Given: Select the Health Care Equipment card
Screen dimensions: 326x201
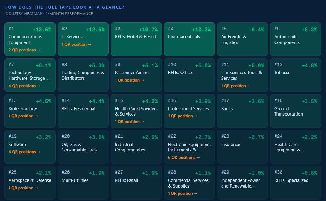Looking at the screenshot, I should 296,147.
